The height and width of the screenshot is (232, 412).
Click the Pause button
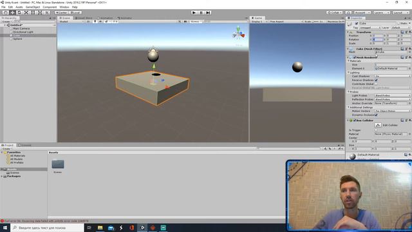coord(201,12)
